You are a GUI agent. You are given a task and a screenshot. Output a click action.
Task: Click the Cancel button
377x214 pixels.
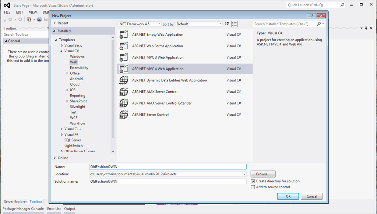click(311, 196)
